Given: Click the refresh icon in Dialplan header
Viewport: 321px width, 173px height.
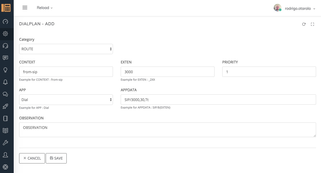Looking at the screenshot, I should 304,24.
